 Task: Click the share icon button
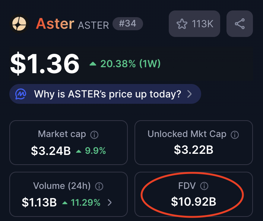[240, 24]
